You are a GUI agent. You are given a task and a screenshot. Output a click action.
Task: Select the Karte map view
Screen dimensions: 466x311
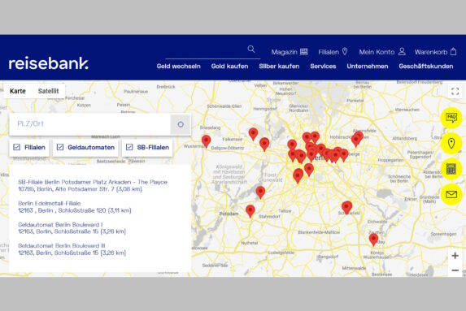click(18, 91)
